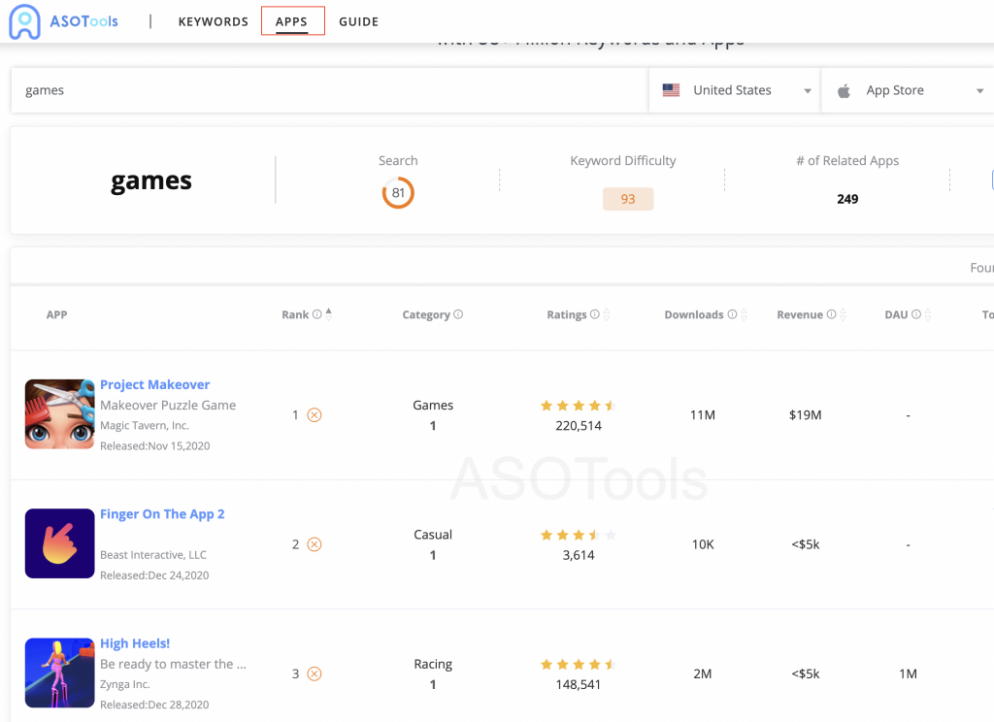
Task: Click the Casual category cell
Action: click(x=433, y=535)
